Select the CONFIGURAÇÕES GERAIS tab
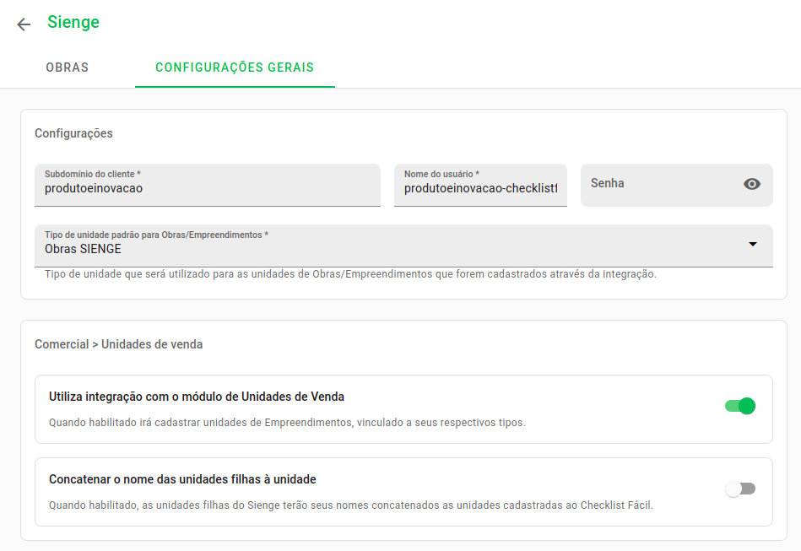This screenshot has width=801, height=551. 235,68
